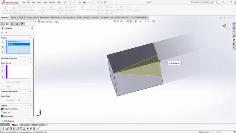Open the View Orientation icon
The image size is (236, 133).
click(x=131, y=21)
